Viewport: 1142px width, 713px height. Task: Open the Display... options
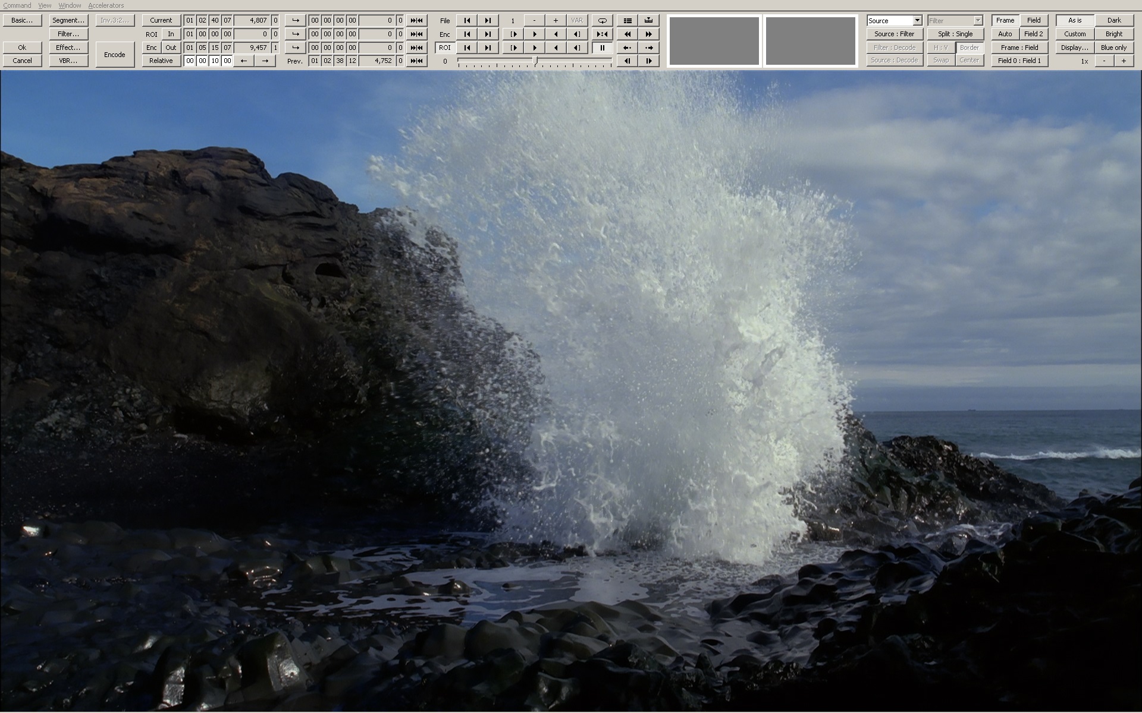pyautogui.click(x=1074, y=48)
